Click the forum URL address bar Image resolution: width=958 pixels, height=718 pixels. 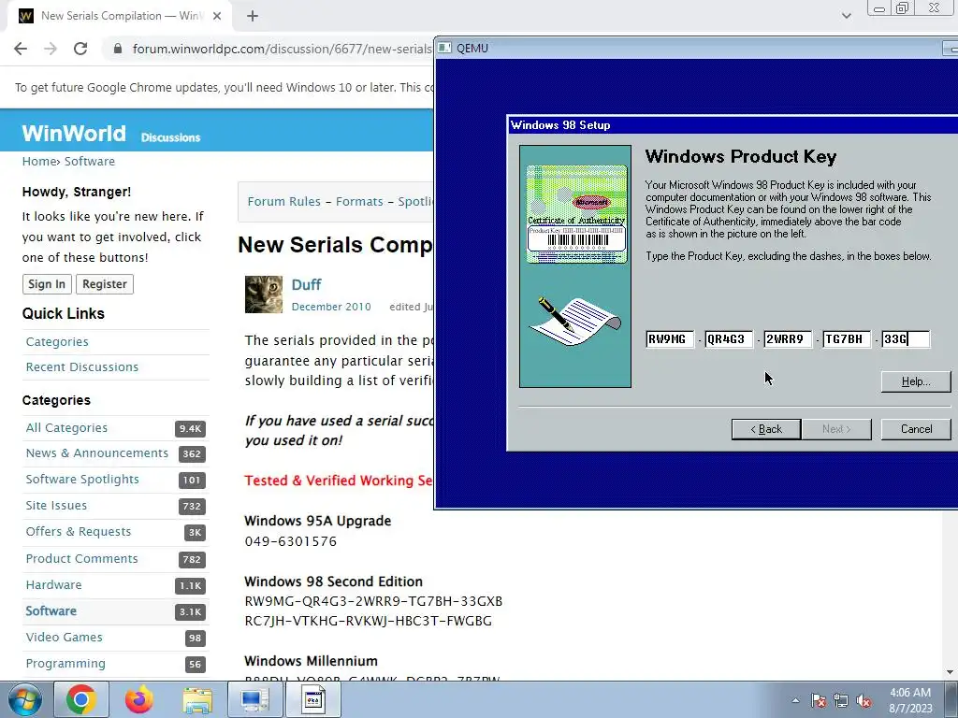281,49
